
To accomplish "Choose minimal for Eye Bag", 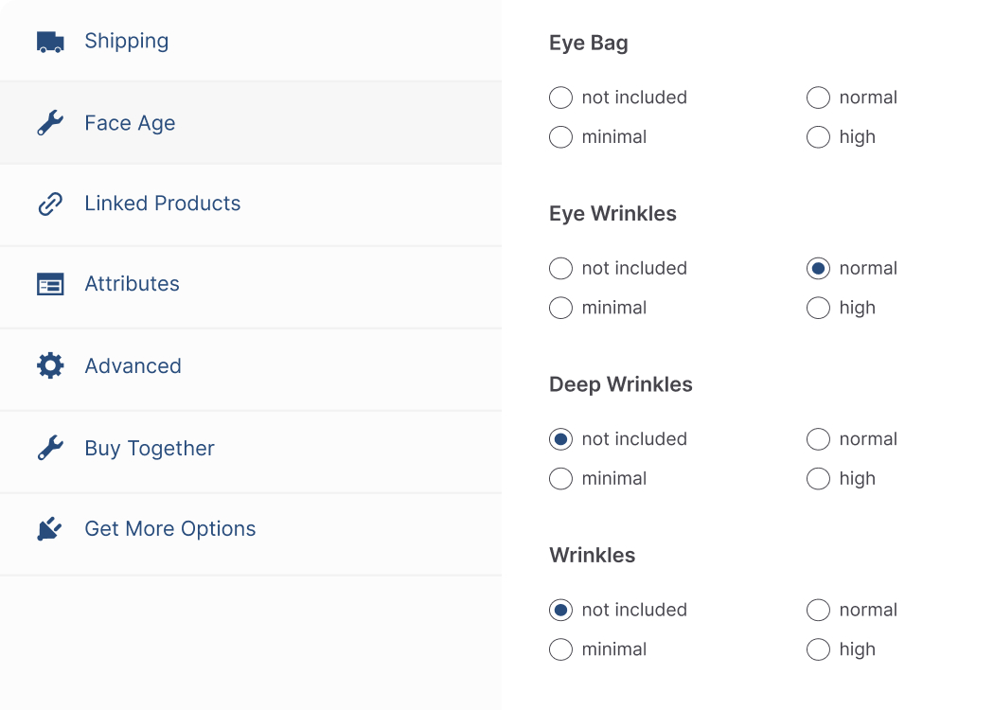I will coord(560,137).
